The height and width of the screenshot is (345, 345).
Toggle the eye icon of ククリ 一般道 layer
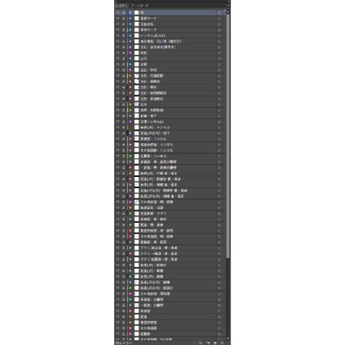pyautogui.click(x=118, y=253)
